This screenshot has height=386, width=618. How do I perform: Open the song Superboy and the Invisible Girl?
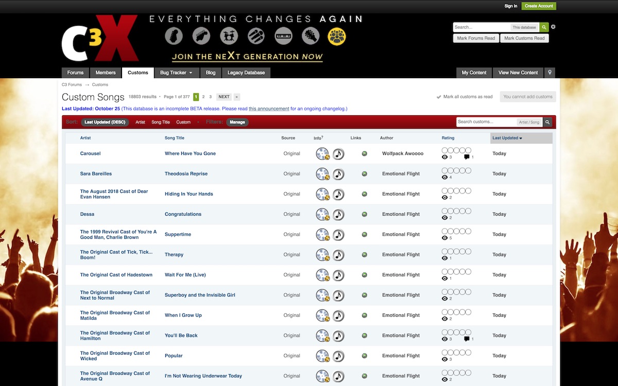200,295
